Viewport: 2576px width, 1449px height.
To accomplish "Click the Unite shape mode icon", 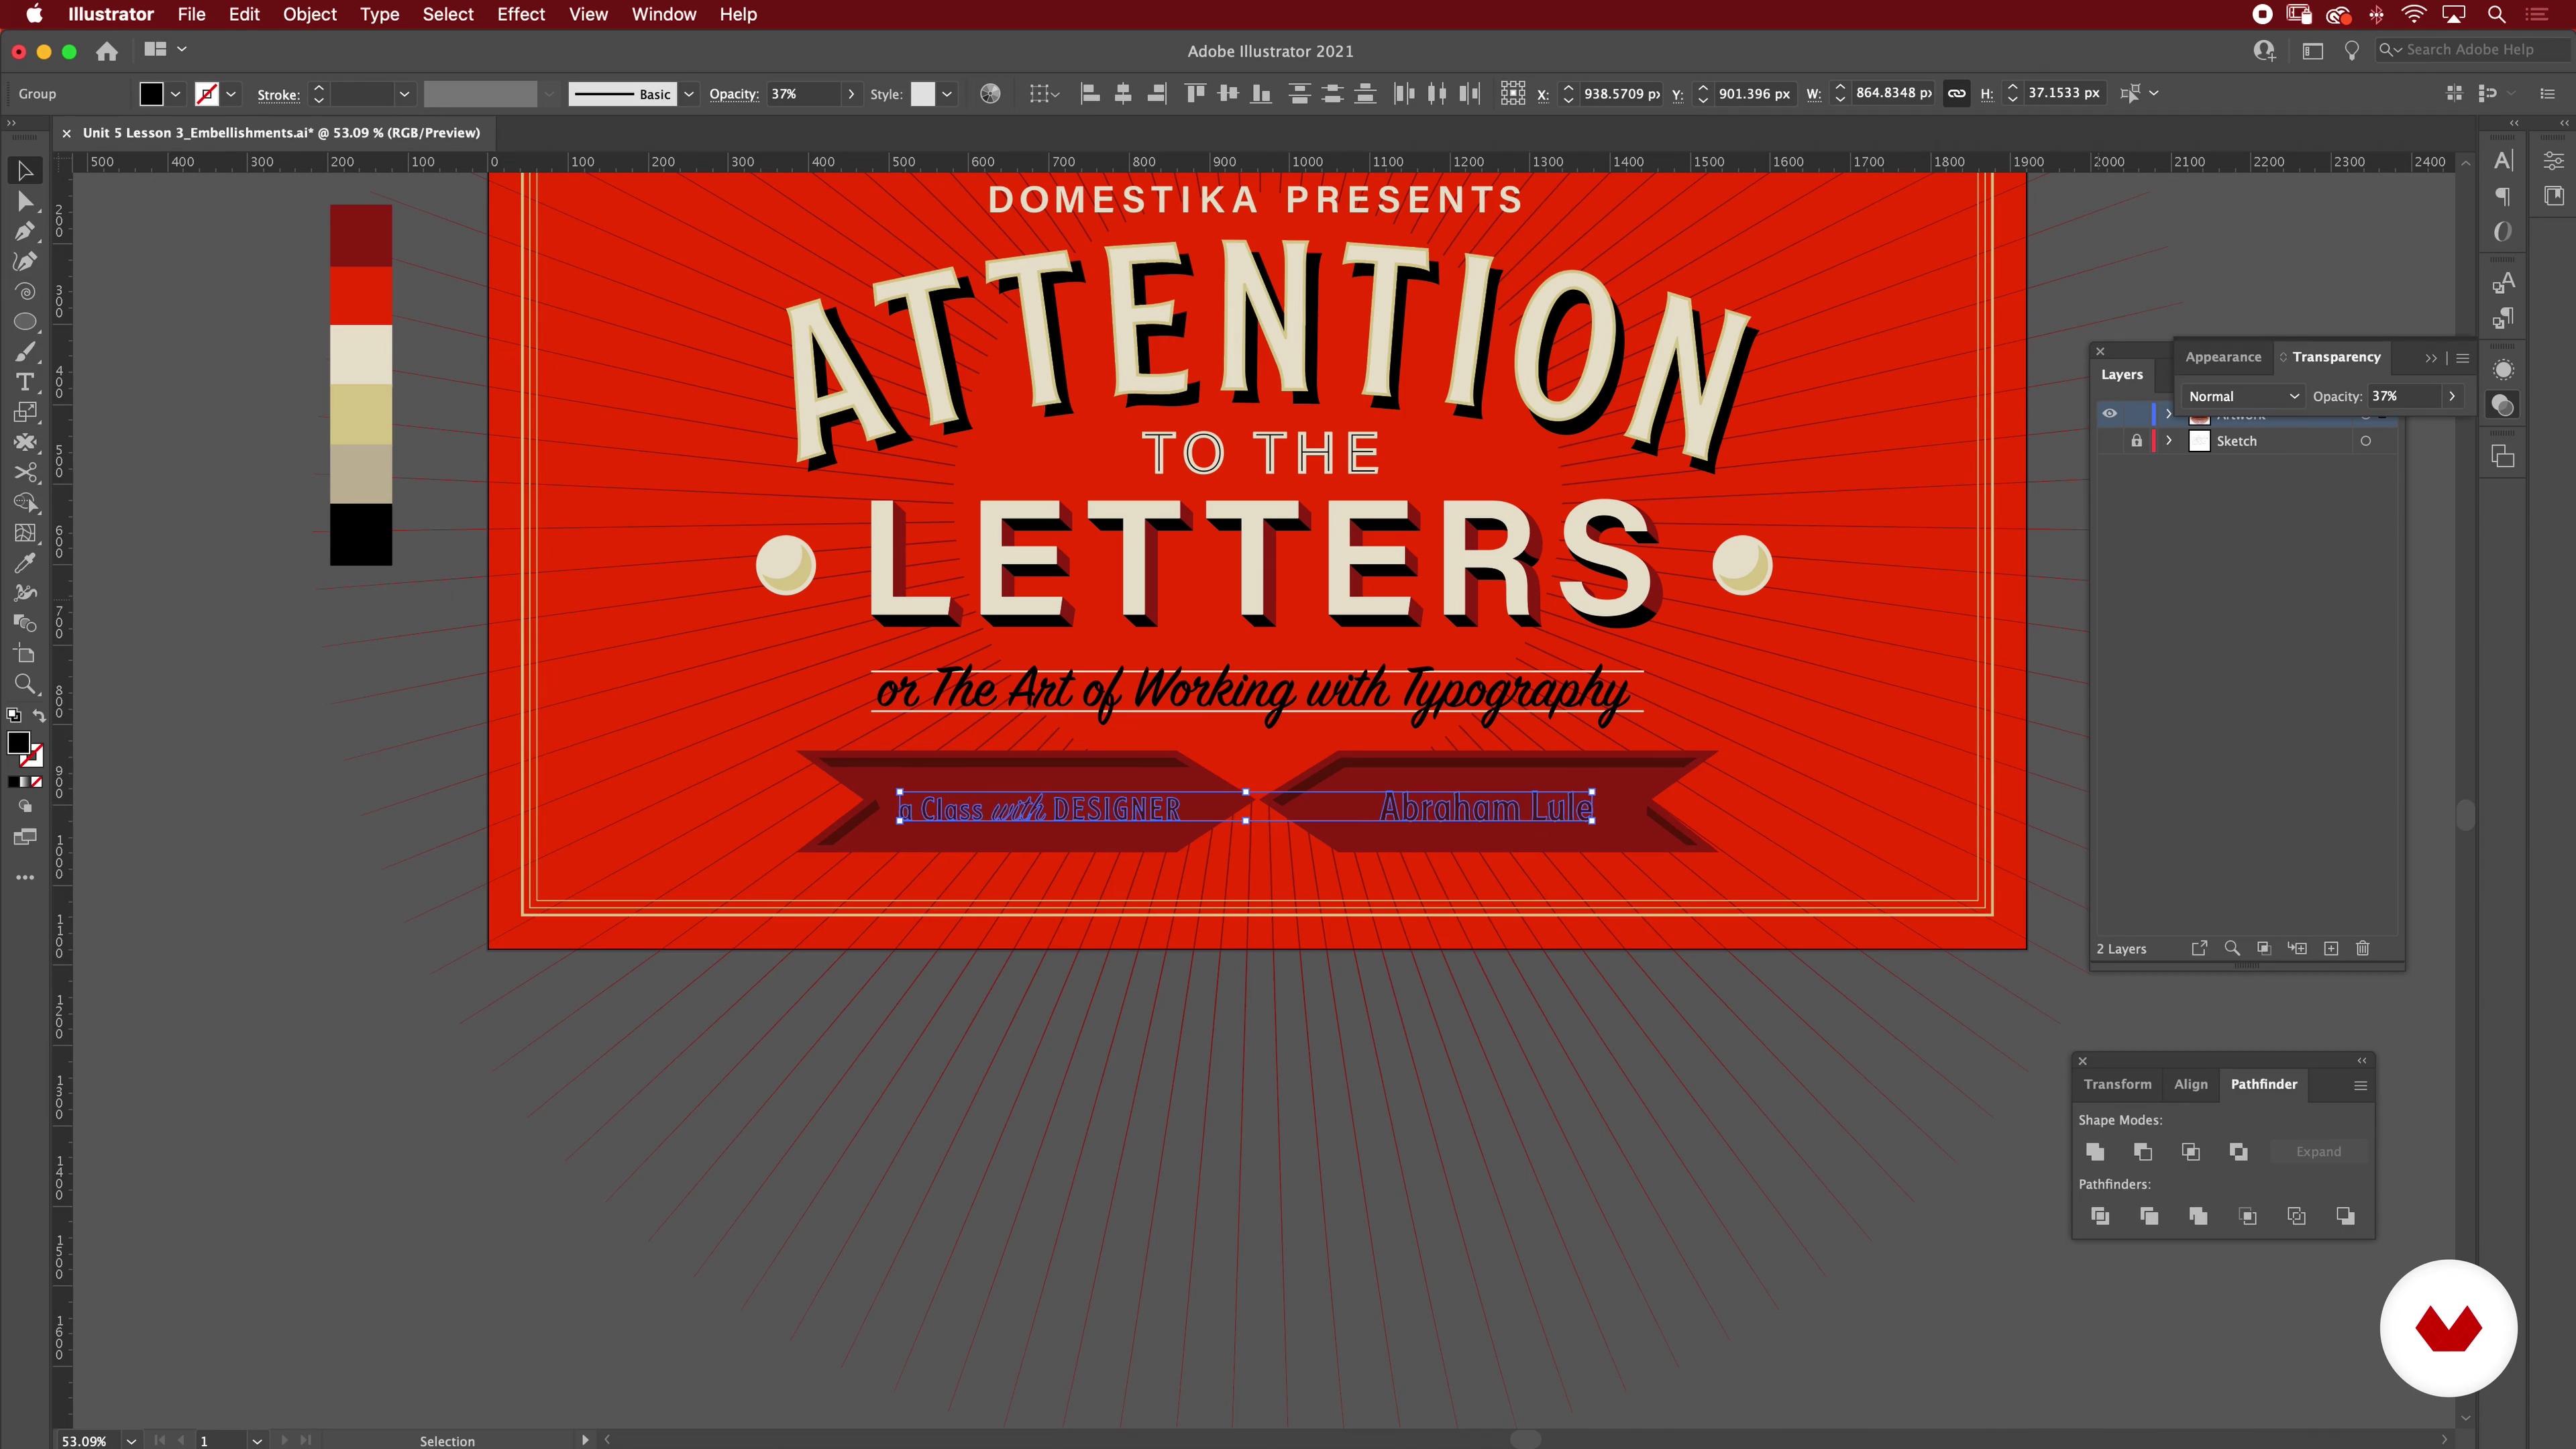I will coord(2095,1152).
